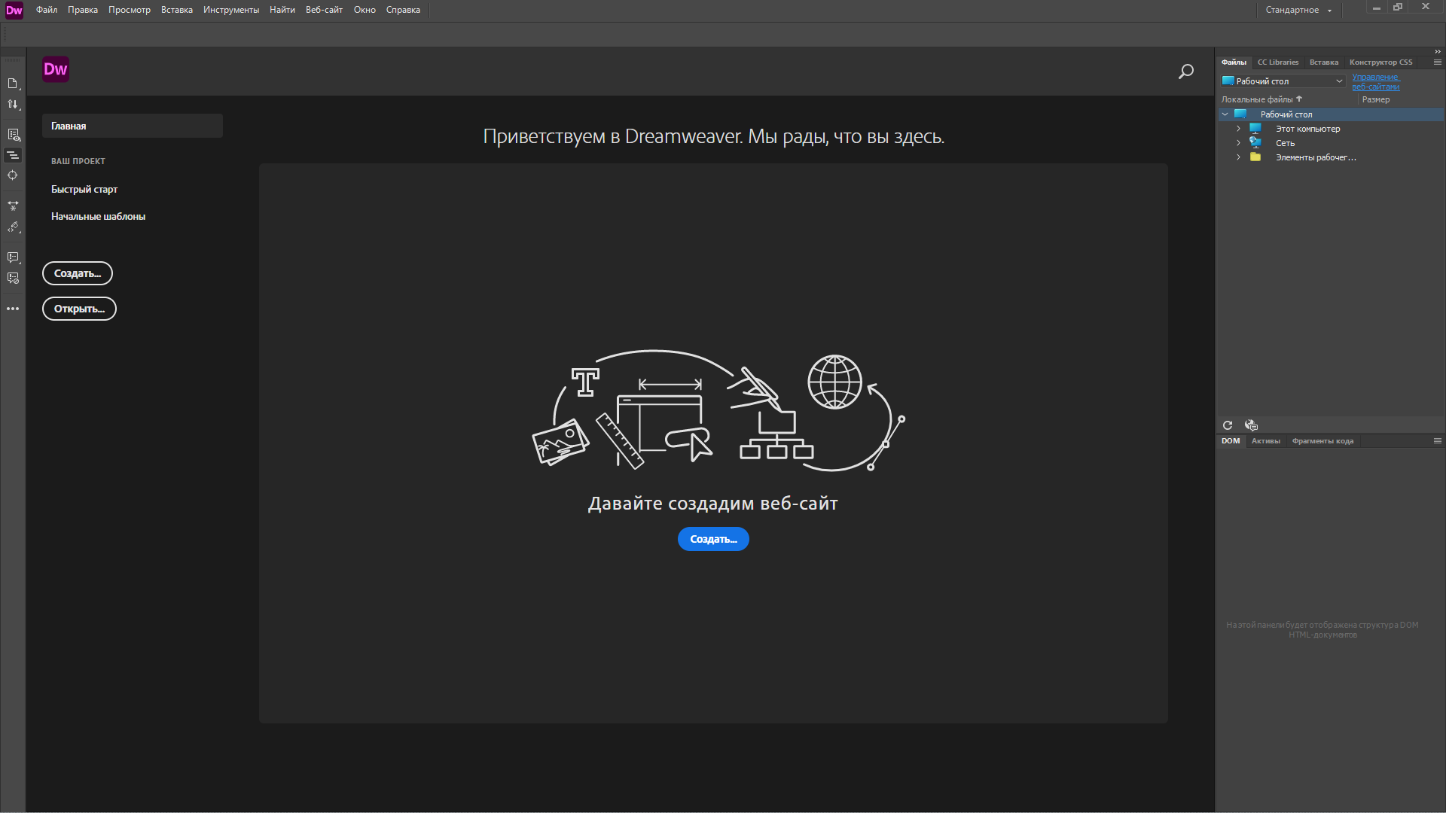Click the Размер column header
This screenshot has height=813, width=1446.
pyautogui.click(x=1376, y=99)
